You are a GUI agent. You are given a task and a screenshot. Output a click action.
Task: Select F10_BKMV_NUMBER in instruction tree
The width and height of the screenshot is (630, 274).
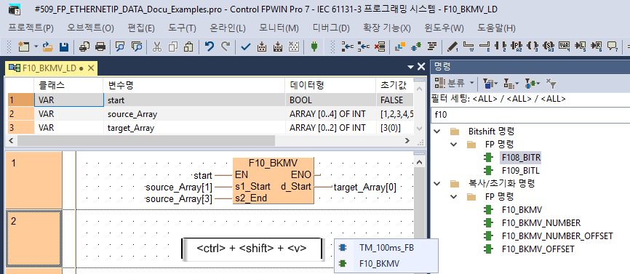coord(541,222)
